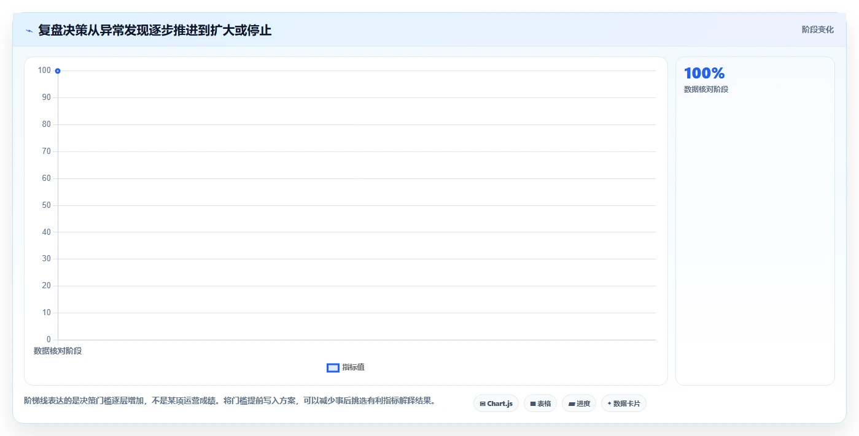Click the 指标值 legend label
Viewport: 859px width, 436px height.
[354, 367]
